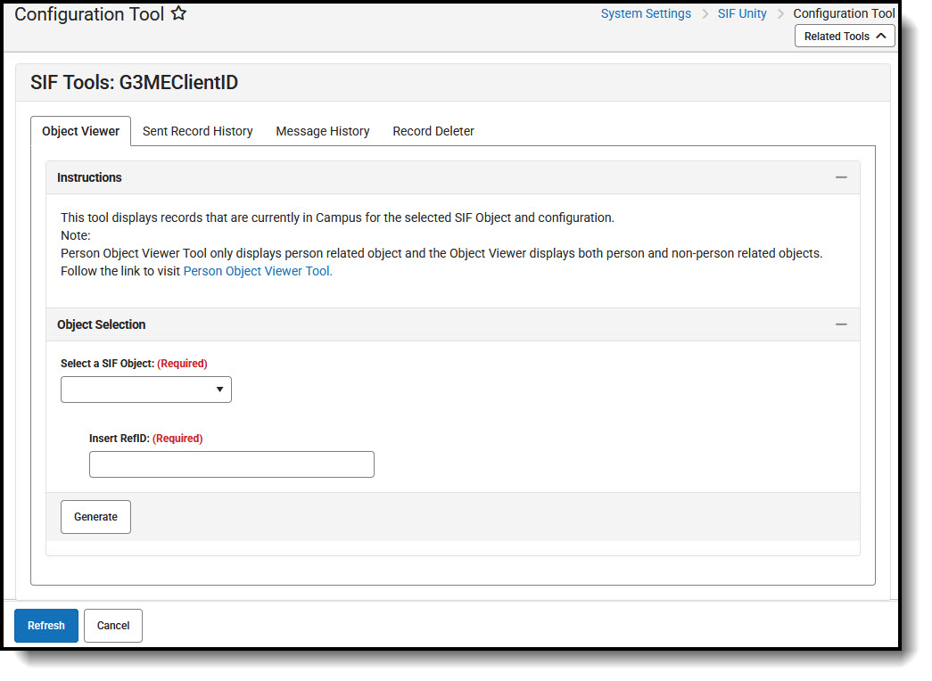Open the Select a SIF Object dropdown
This screenshot has width=932, height=681.
click(x=145, y=390)
